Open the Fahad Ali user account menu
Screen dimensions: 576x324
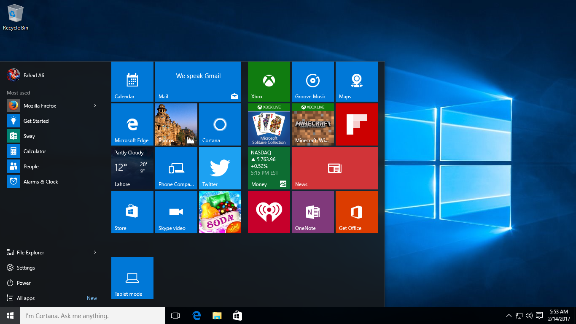coord(26,75)
